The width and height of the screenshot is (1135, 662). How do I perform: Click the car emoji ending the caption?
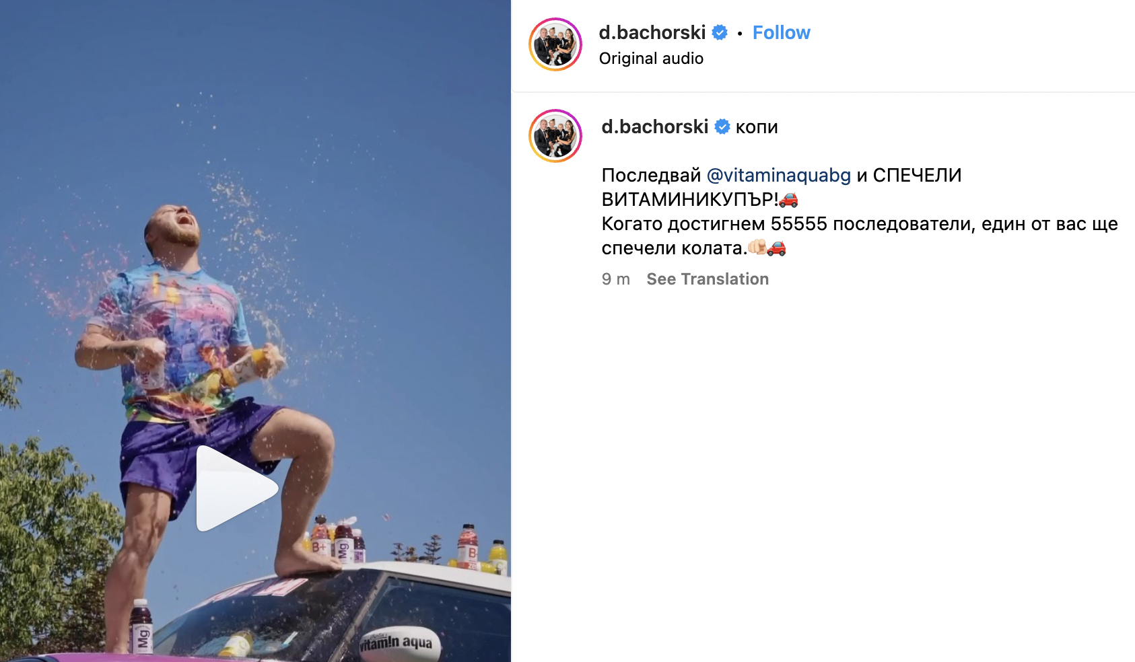(776, 248)
